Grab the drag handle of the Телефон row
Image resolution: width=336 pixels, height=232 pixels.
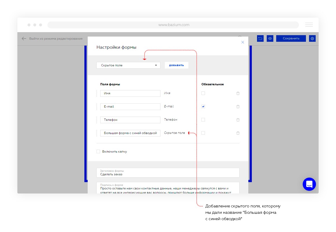coord(97,120)
